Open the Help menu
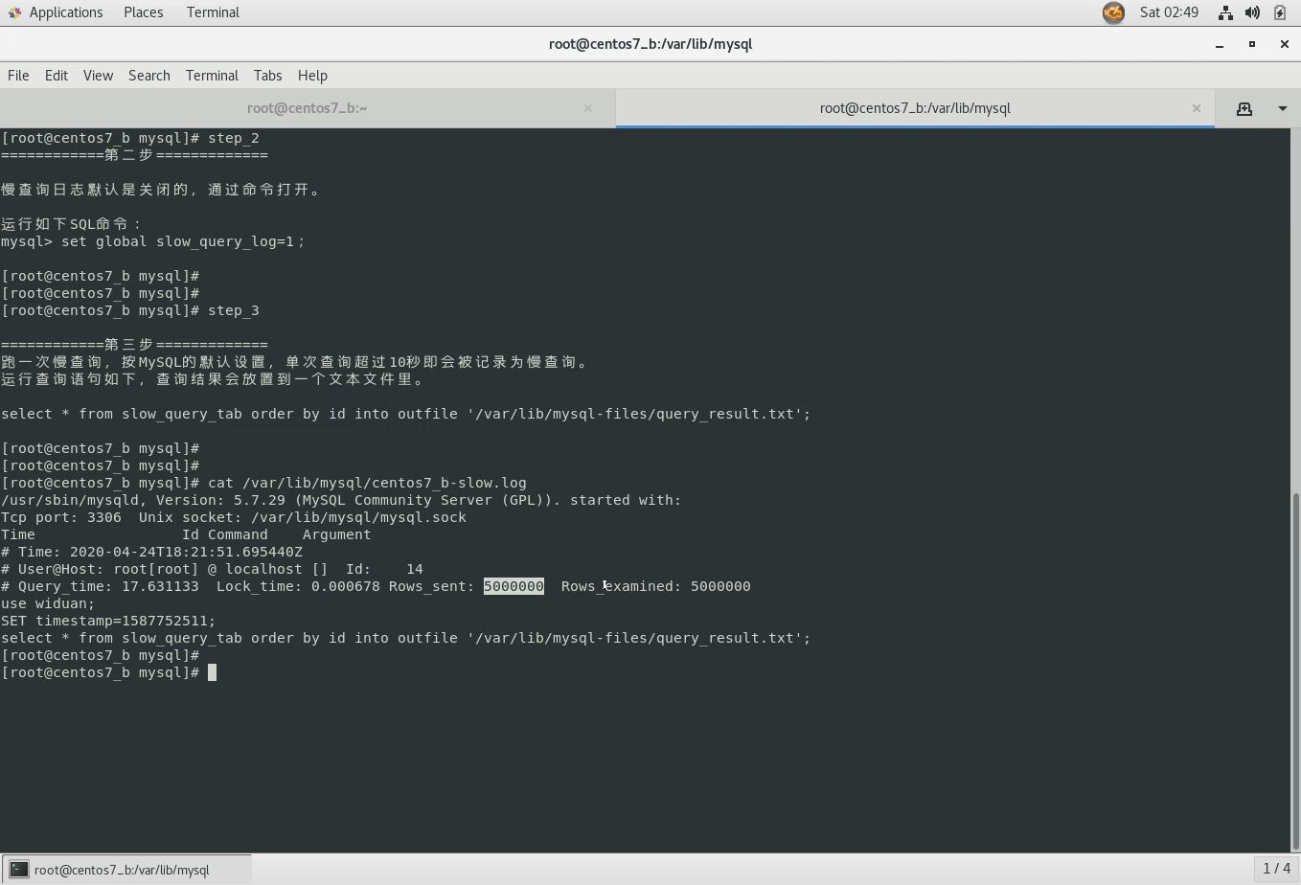The height and width of the screenshot is (885, 1301). point(312,75)
